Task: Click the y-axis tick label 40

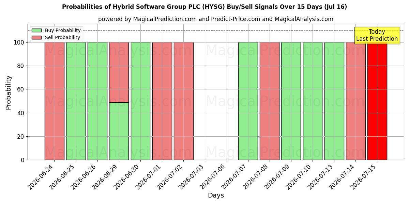Action: click(x=21, y=113)
